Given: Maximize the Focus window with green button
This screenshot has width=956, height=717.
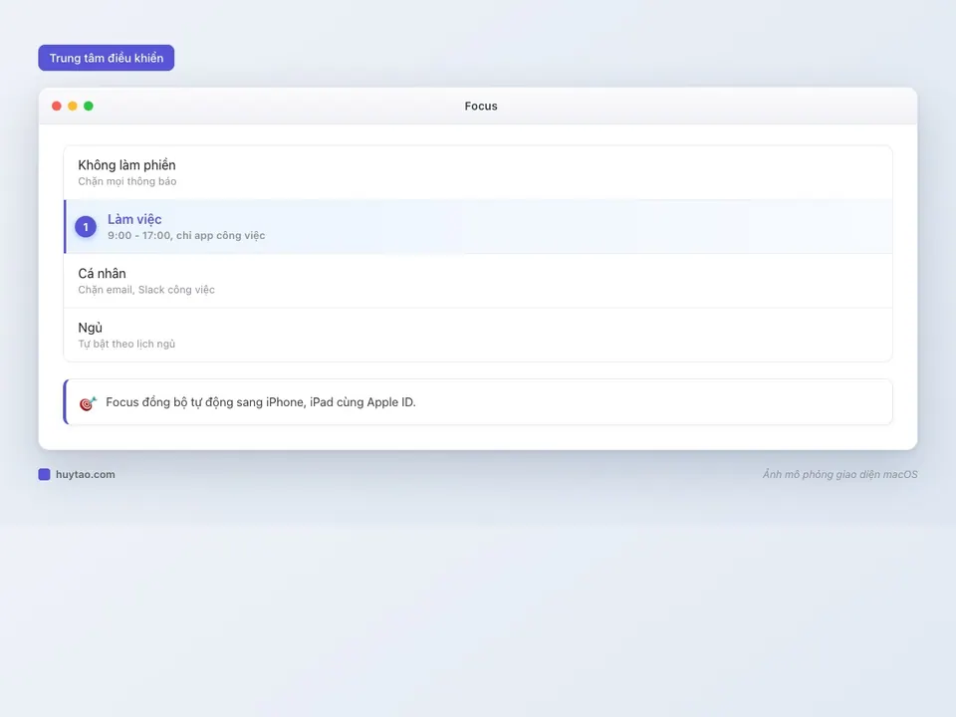Looking at the screenshot, I should [89, 107].
